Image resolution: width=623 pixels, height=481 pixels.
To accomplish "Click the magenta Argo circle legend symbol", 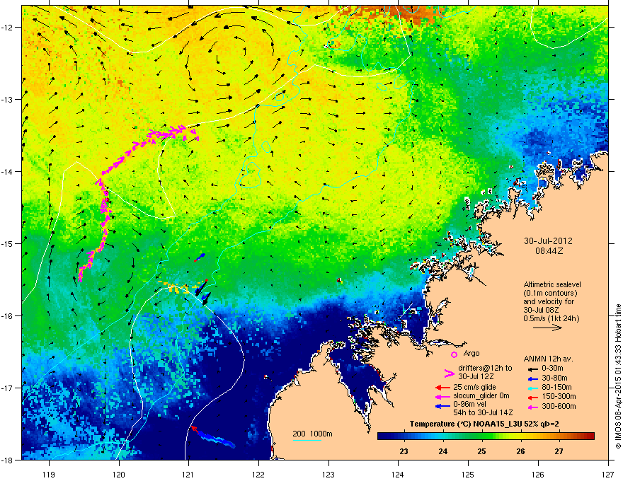I will 454,354.
